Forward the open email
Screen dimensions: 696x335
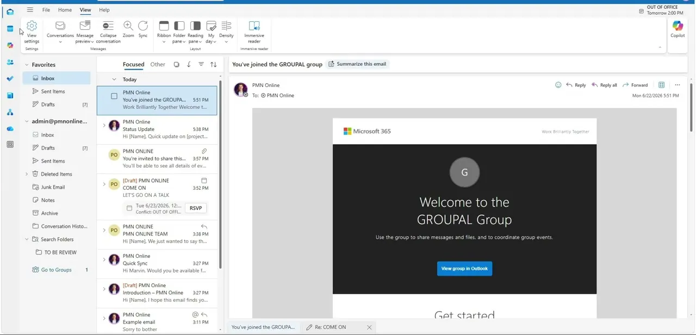635,85
